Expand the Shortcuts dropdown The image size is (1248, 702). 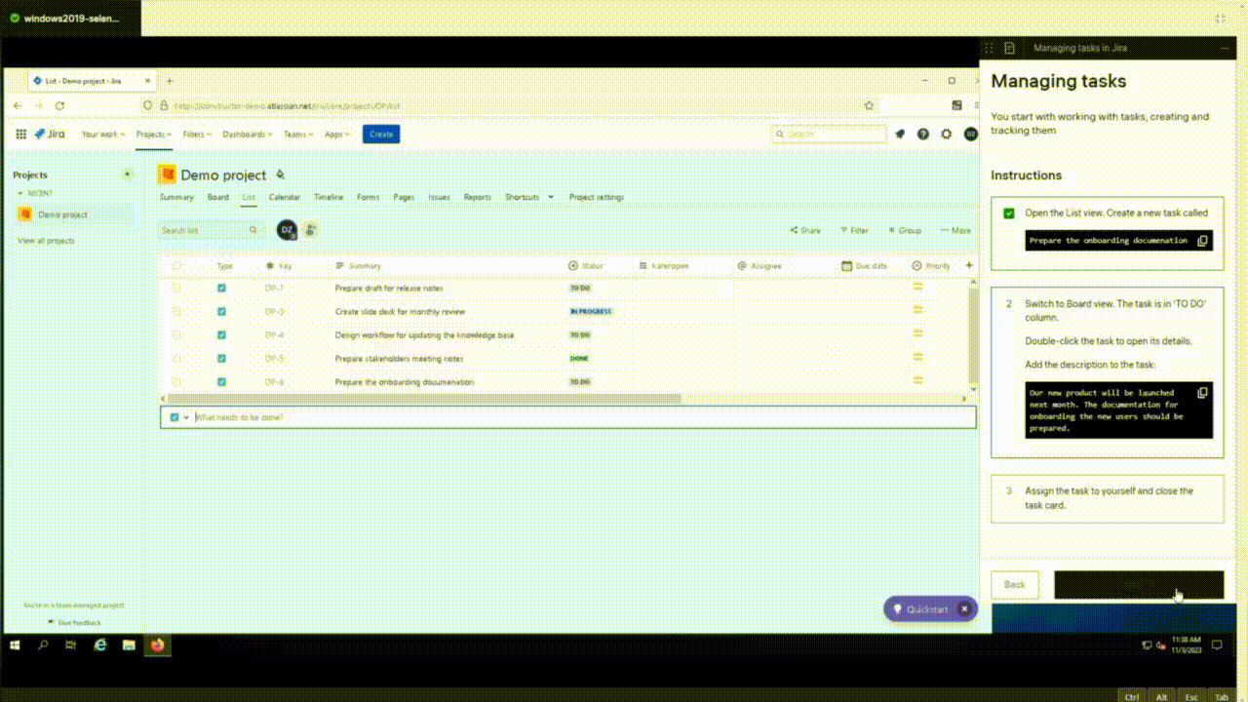[527, 197]
